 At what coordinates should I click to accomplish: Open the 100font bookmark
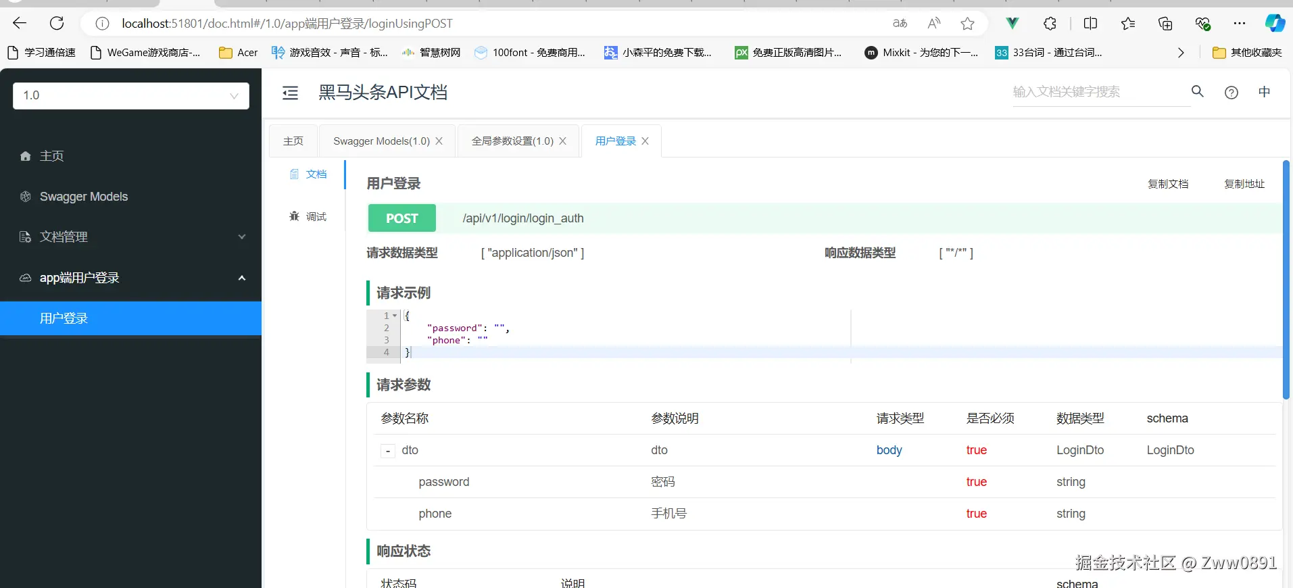click(x=530, y=53)
